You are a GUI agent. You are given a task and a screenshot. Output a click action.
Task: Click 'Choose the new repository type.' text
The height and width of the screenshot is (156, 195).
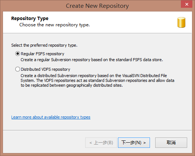pos(54,25)
